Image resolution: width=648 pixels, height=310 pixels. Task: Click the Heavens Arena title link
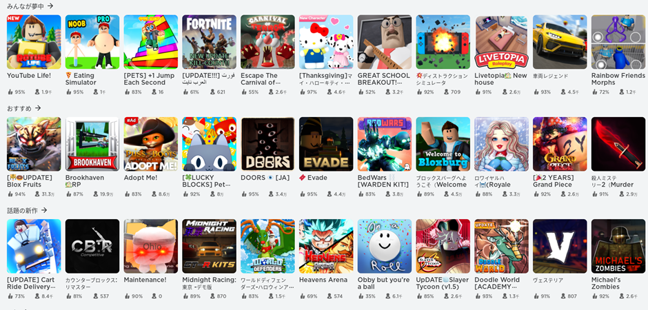[x=323, y=280]
